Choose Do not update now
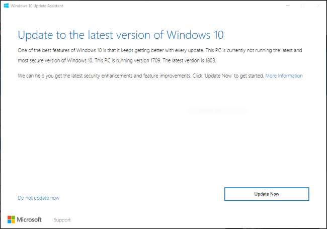 coord(38,198)
